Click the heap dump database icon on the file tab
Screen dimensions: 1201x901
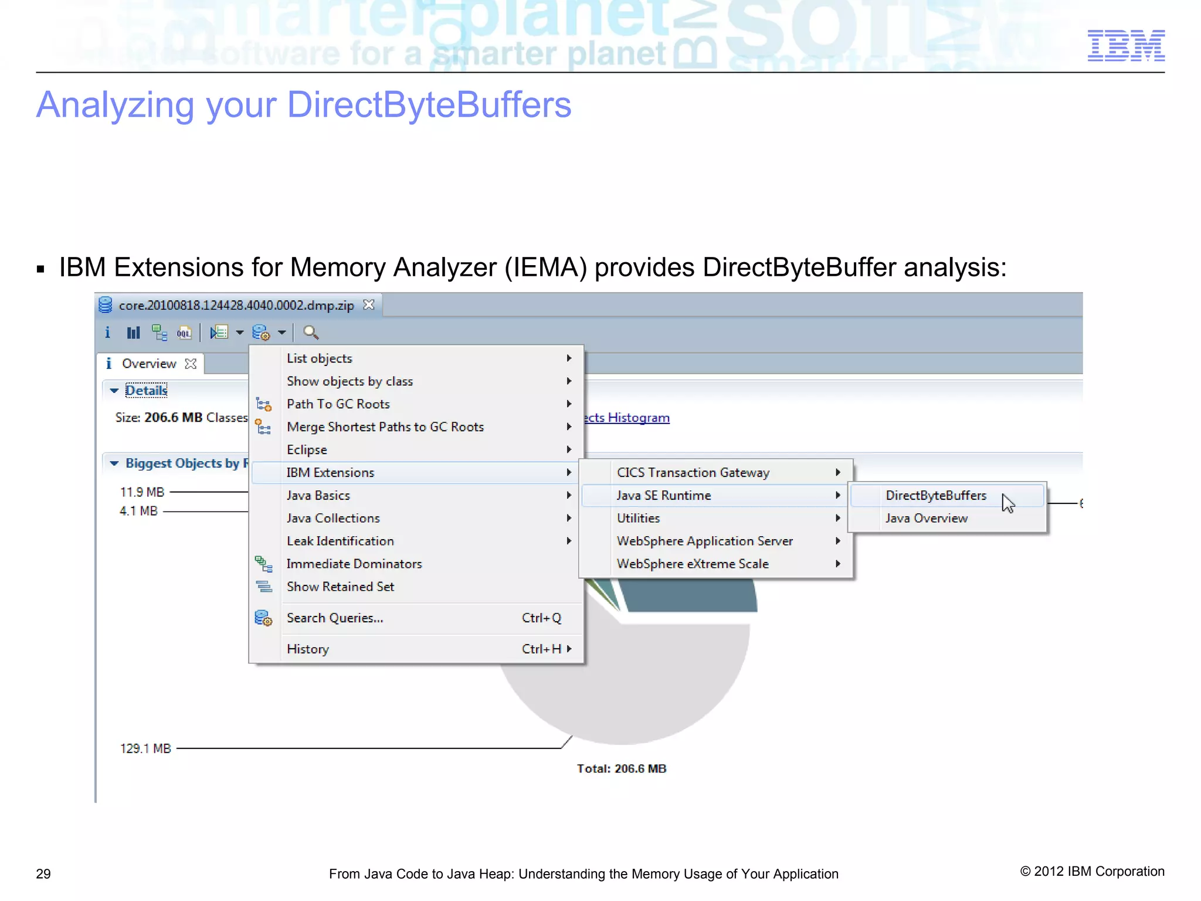pos(106,305)
